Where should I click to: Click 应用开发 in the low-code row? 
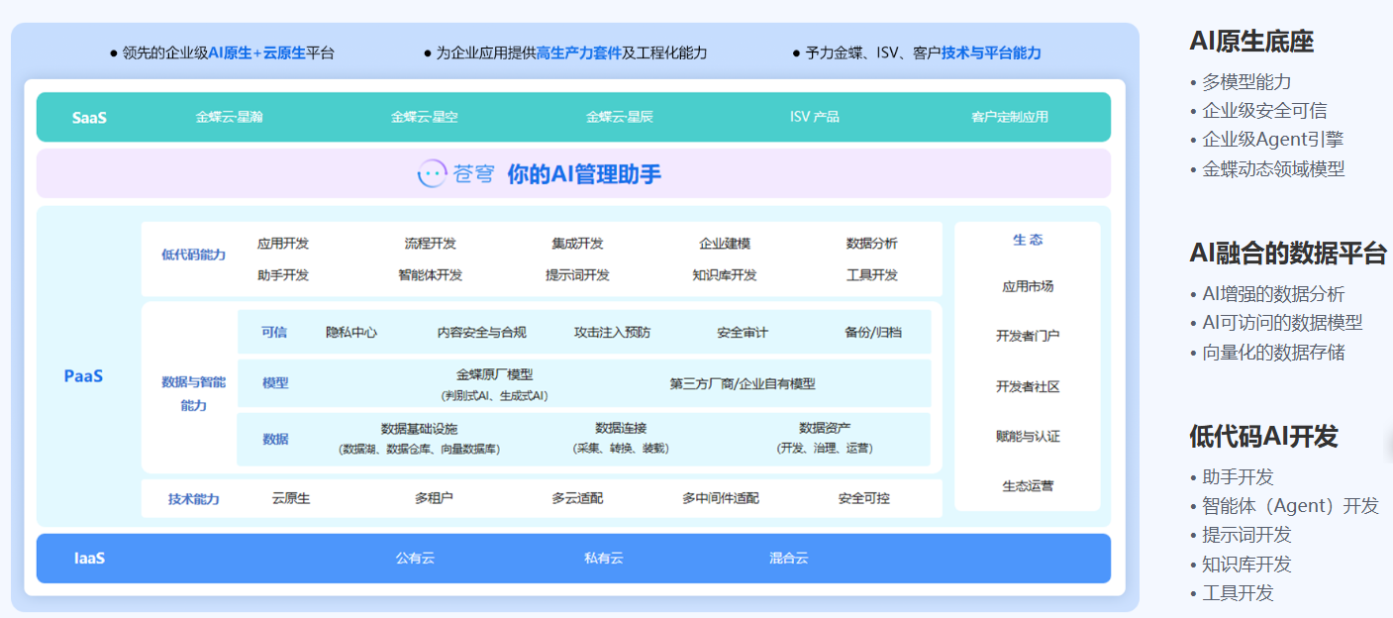coord(283,244)
